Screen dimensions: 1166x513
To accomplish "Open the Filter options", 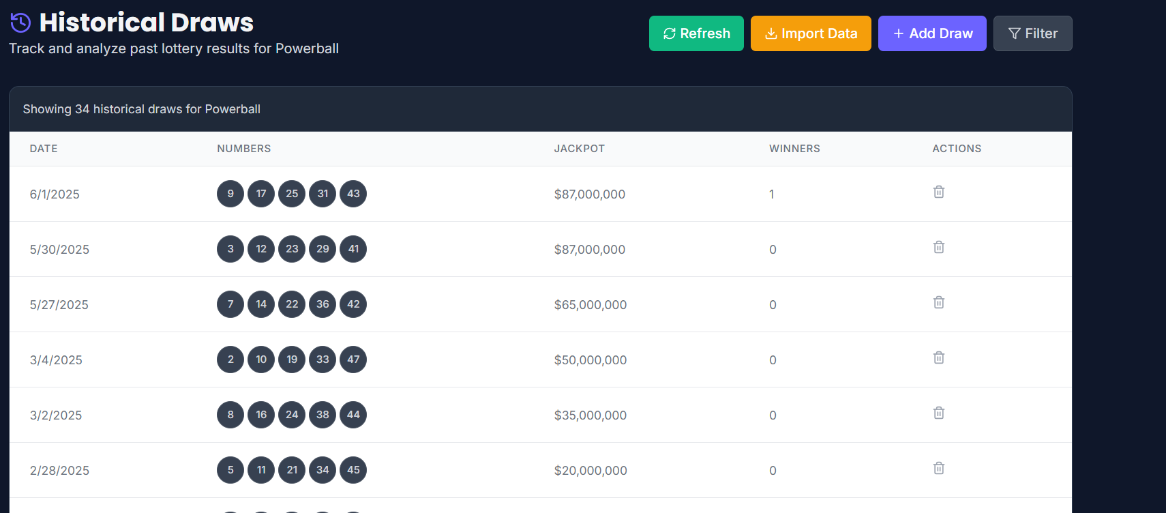I will tap(1032, 33).
